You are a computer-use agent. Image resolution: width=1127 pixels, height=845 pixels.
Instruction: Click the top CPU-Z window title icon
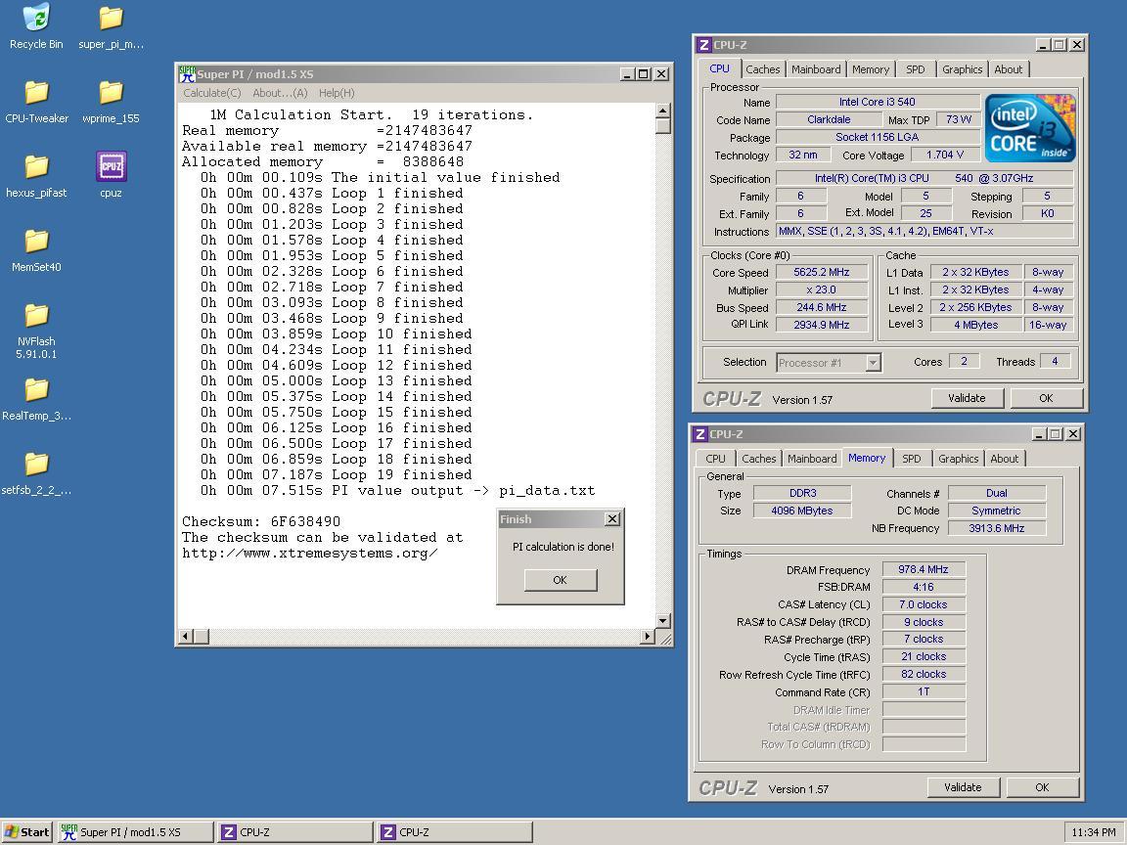(x=703, y=45)
